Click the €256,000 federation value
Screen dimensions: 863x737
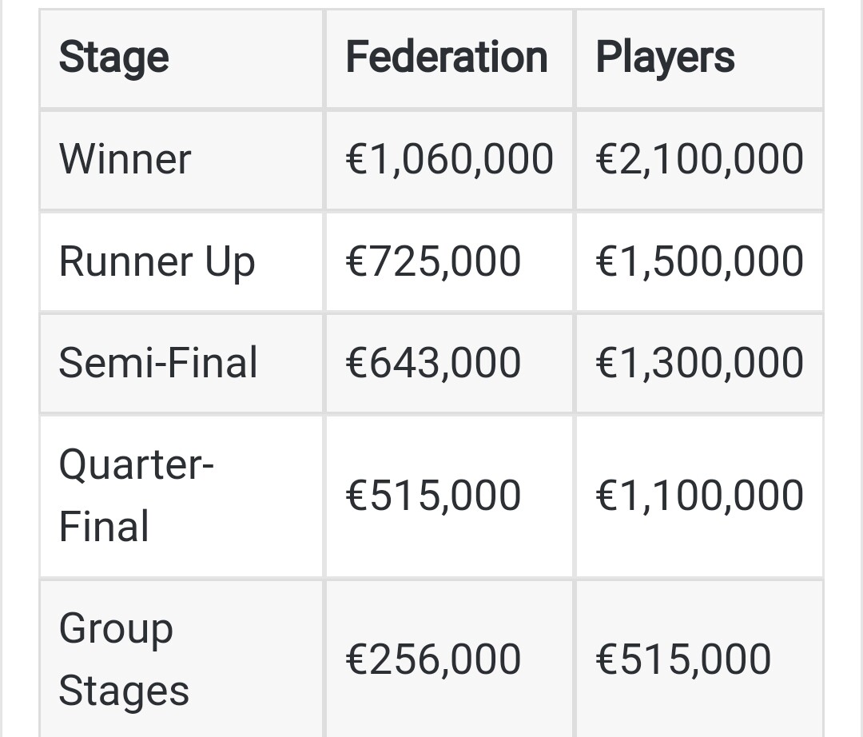[x=433, y=659]
